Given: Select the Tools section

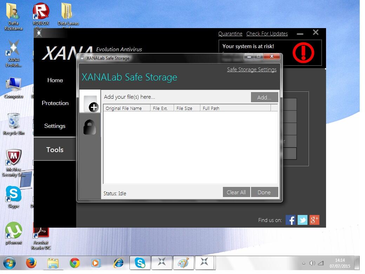Looking at the screenshot, I should click(55, 149).
